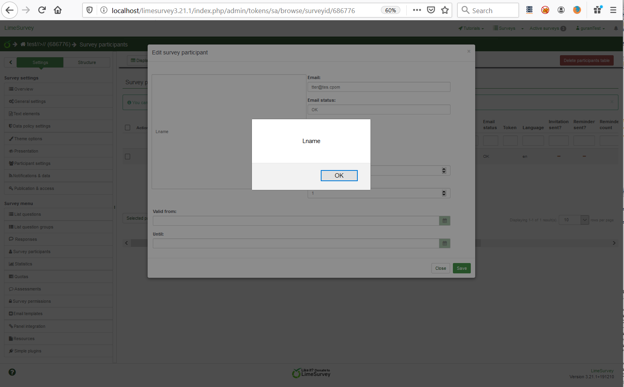Viewport: 624px width, 387px height.
Task: Click the LimeSurvey donate logo in footer
Action: (x=311, y=373)
